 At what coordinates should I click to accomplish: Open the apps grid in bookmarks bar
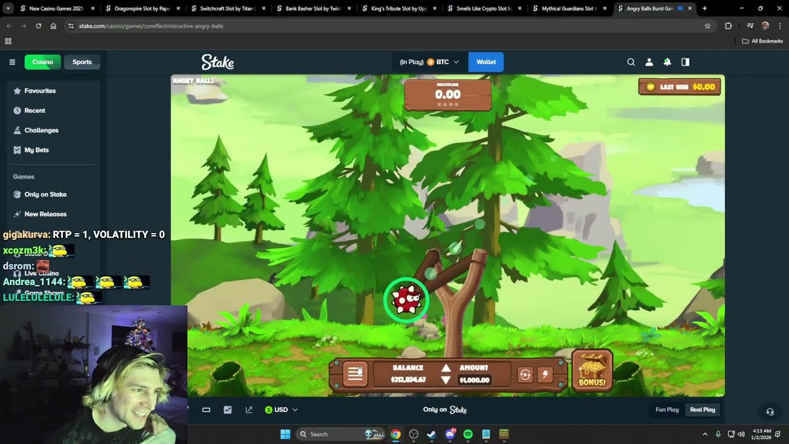tap(8, 41)
